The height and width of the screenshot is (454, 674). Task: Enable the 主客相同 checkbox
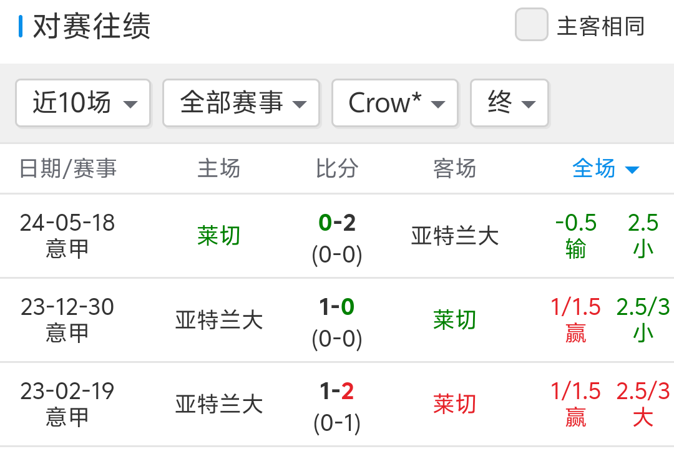click(532, 26)
